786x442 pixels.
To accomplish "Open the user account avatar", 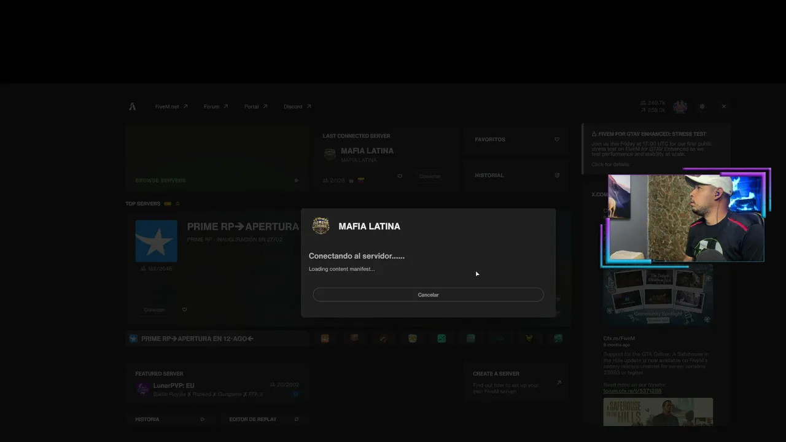I will point(680,106).
